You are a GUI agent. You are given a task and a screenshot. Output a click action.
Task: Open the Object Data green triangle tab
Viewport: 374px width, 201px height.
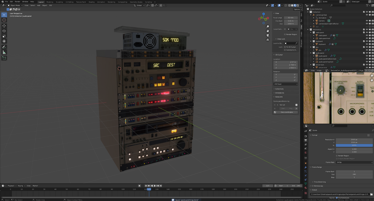(x=306, y=184)
